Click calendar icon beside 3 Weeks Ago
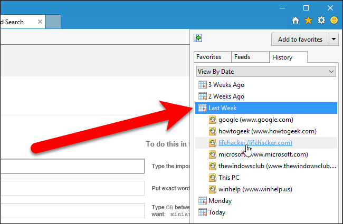Screen dimensions: 343x224 (x=202, y=84)
